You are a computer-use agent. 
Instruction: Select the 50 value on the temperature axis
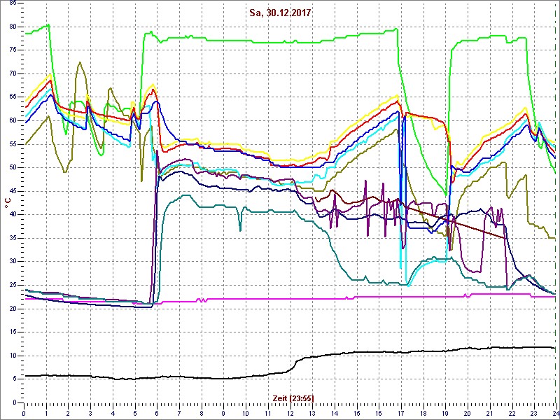coord(12,168)
